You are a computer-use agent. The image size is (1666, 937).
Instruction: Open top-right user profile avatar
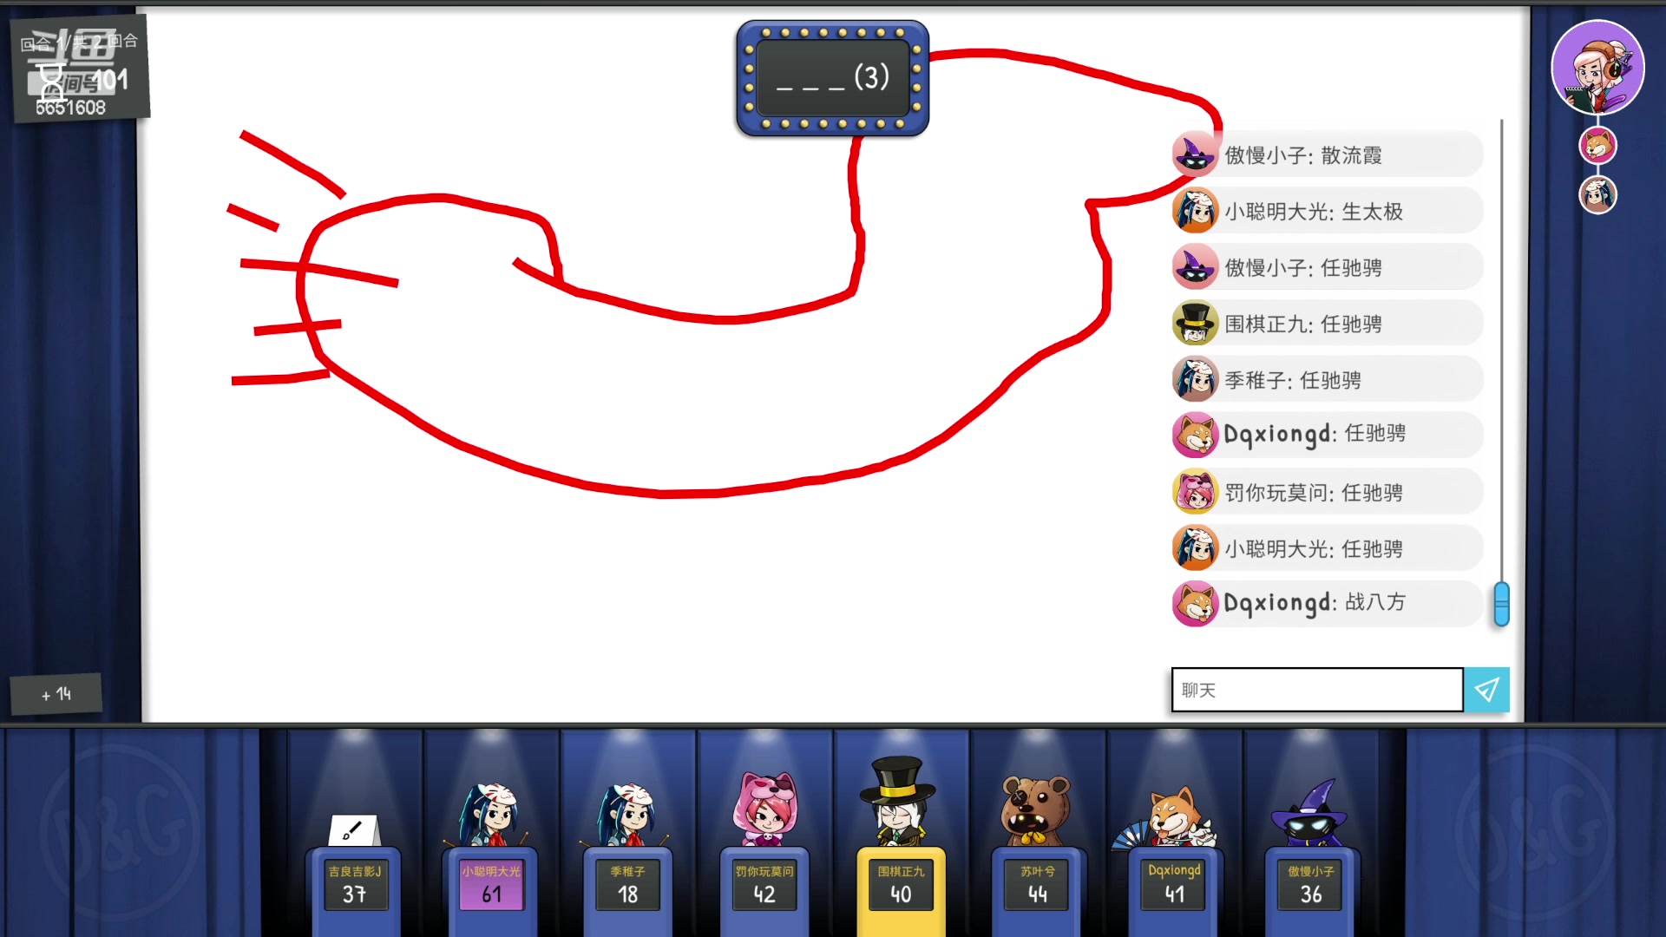point(1598,66)
